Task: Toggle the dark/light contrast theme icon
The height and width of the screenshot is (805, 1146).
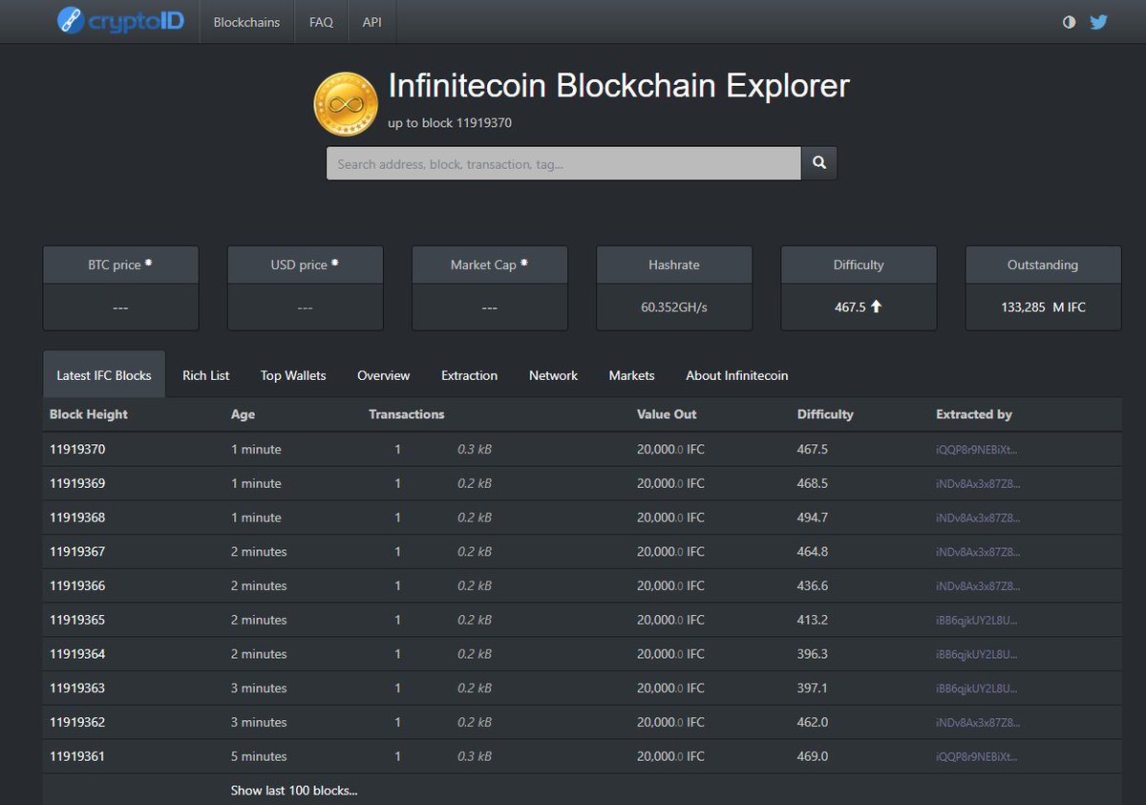Action: pyautogui.click(x=1069, y=22)
